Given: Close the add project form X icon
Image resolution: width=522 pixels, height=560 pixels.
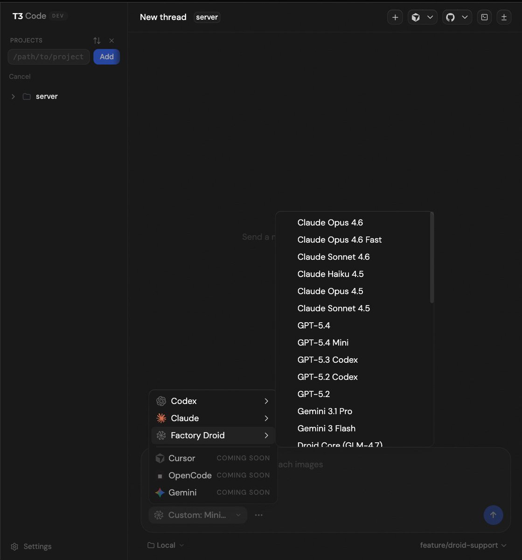Looking at the screenshot, I should click(111, 40).
